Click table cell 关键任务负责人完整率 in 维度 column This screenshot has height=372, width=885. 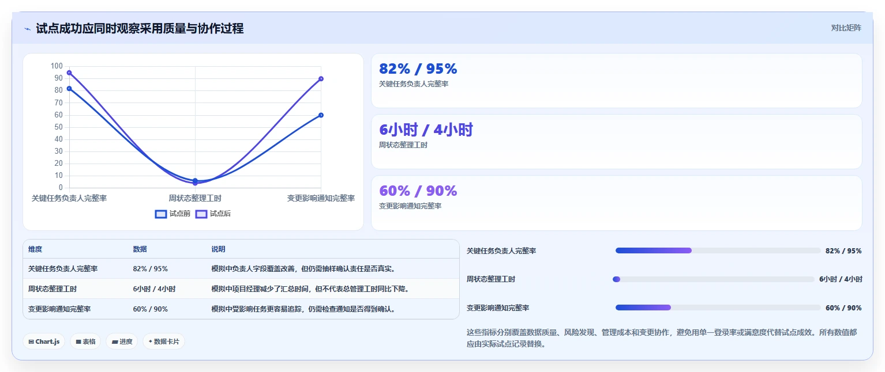pyautogui.click(x=63, y=269)
